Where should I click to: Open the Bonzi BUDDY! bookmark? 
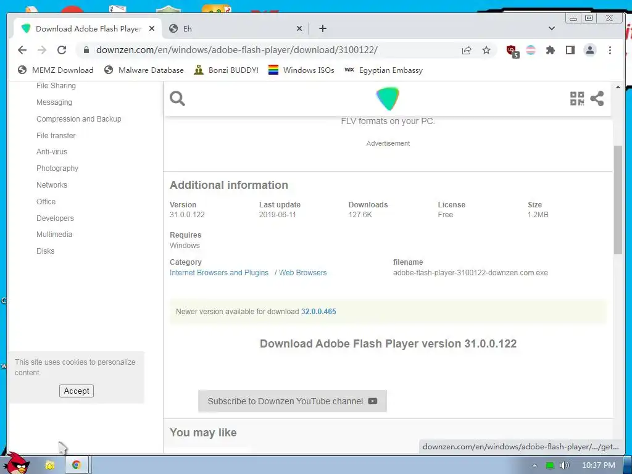click(226, 70)
